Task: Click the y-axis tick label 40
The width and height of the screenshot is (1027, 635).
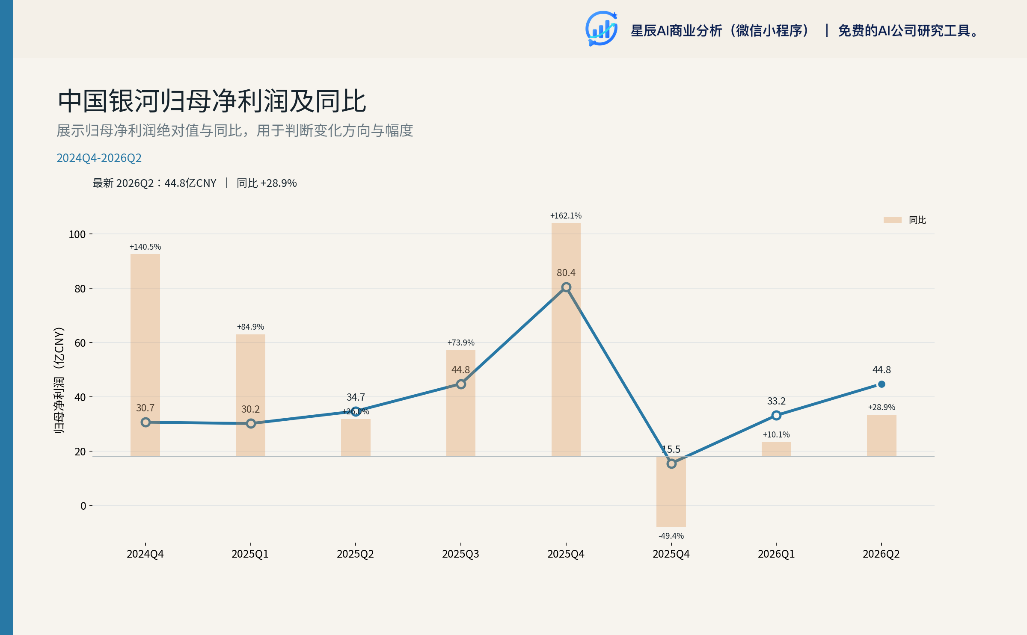Action: tap(80, 397)
